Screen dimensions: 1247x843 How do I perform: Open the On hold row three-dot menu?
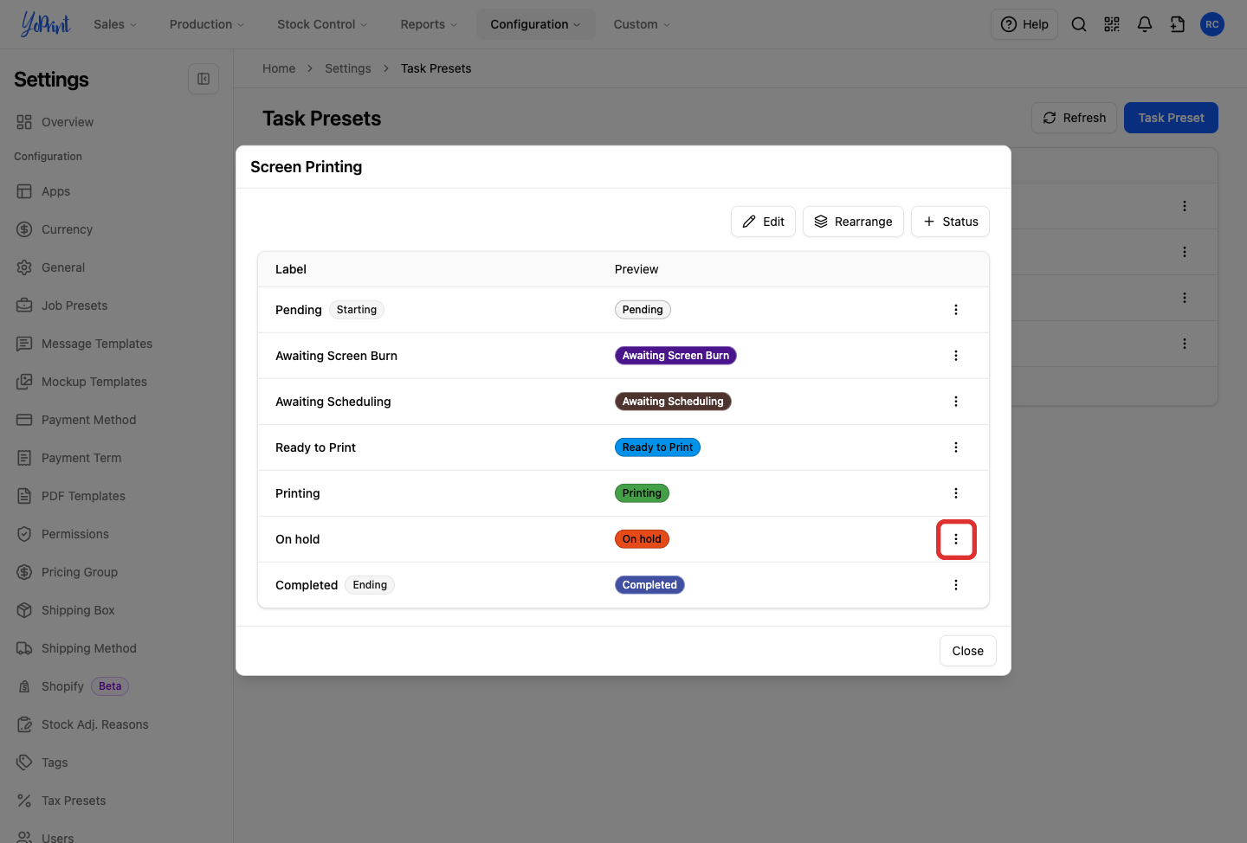(956, 539)
